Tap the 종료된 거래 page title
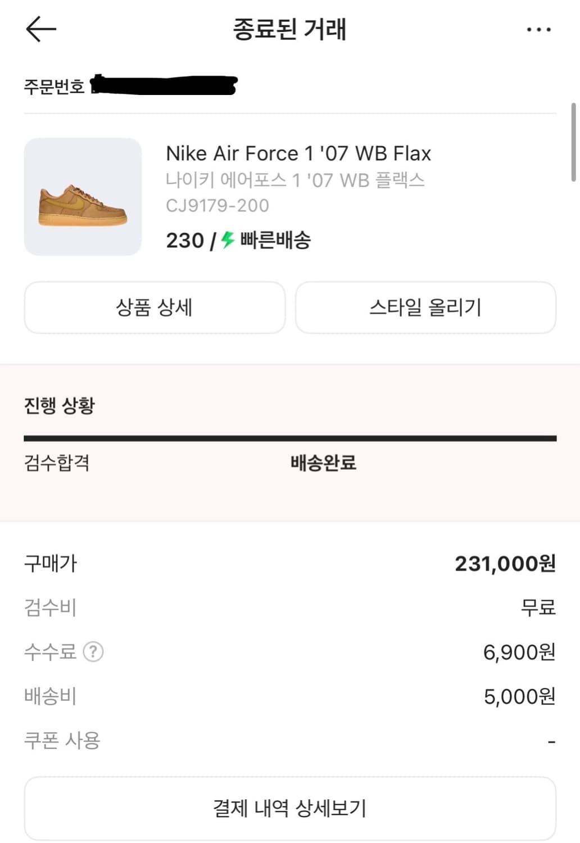 point(290,29)
